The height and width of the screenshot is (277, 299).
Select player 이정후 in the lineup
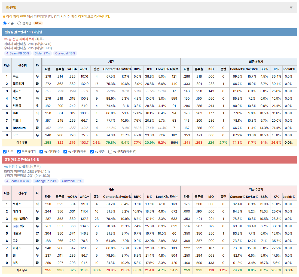point(17,99)
